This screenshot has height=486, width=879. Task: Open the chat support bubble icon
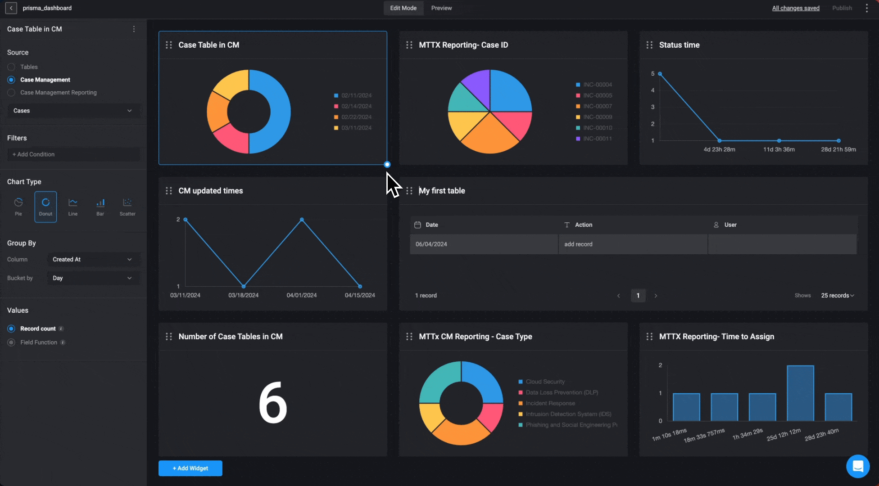pos(857,466)
